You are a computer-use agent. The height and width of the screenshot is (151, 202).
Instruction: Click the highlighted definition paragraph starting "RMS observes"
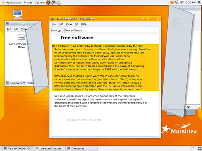(98, 83)
